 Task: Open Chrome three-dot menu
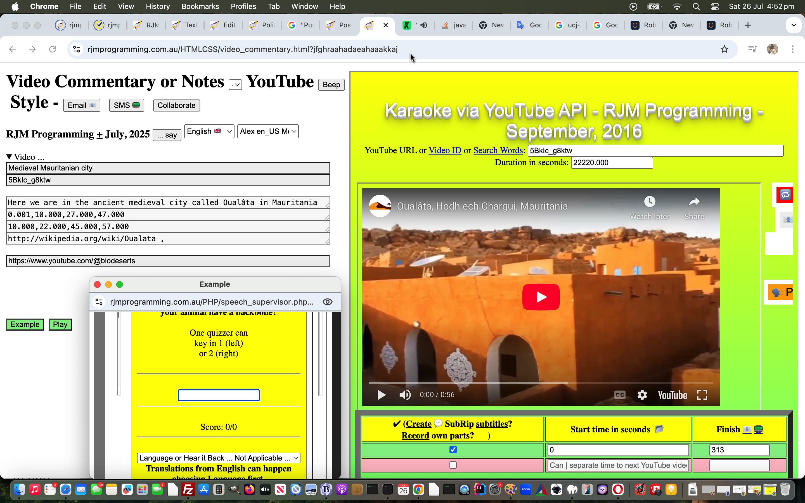coord(793,49)
